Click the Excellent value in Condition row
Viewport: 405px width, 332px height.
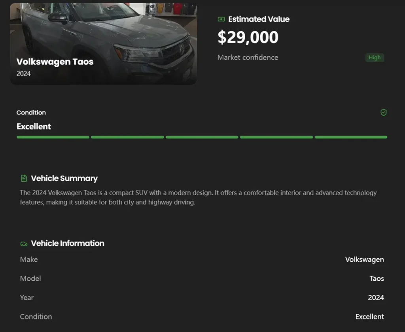(x=369, y=316)
